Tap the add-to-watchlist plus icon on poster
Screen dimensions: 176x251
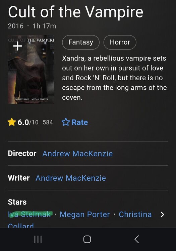point(18,46)
